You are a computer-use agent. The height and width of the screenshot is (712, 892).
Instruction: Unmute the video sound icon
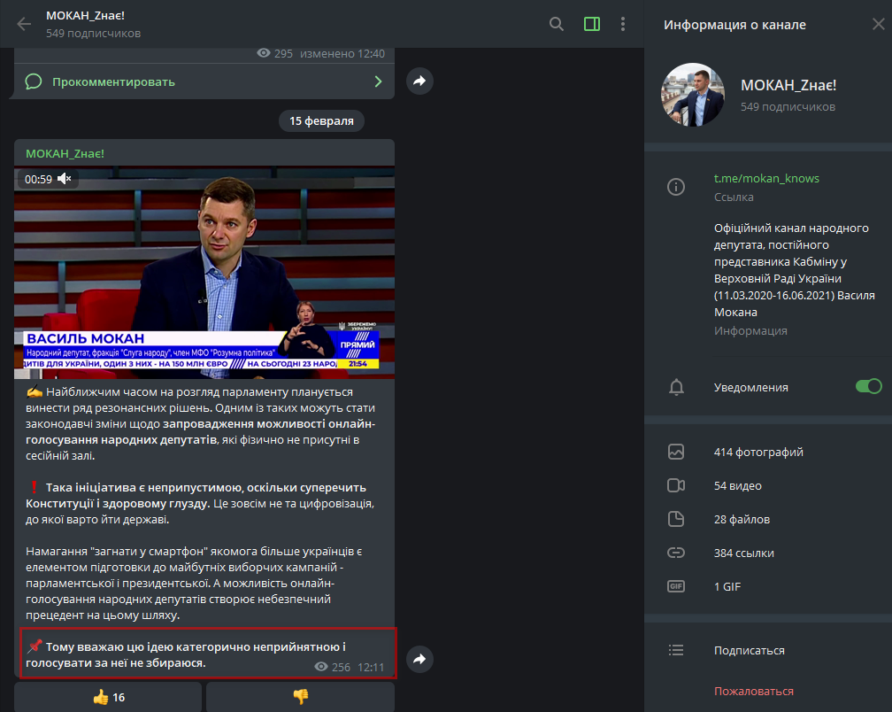pyautogui.click(x=65, y=179)
